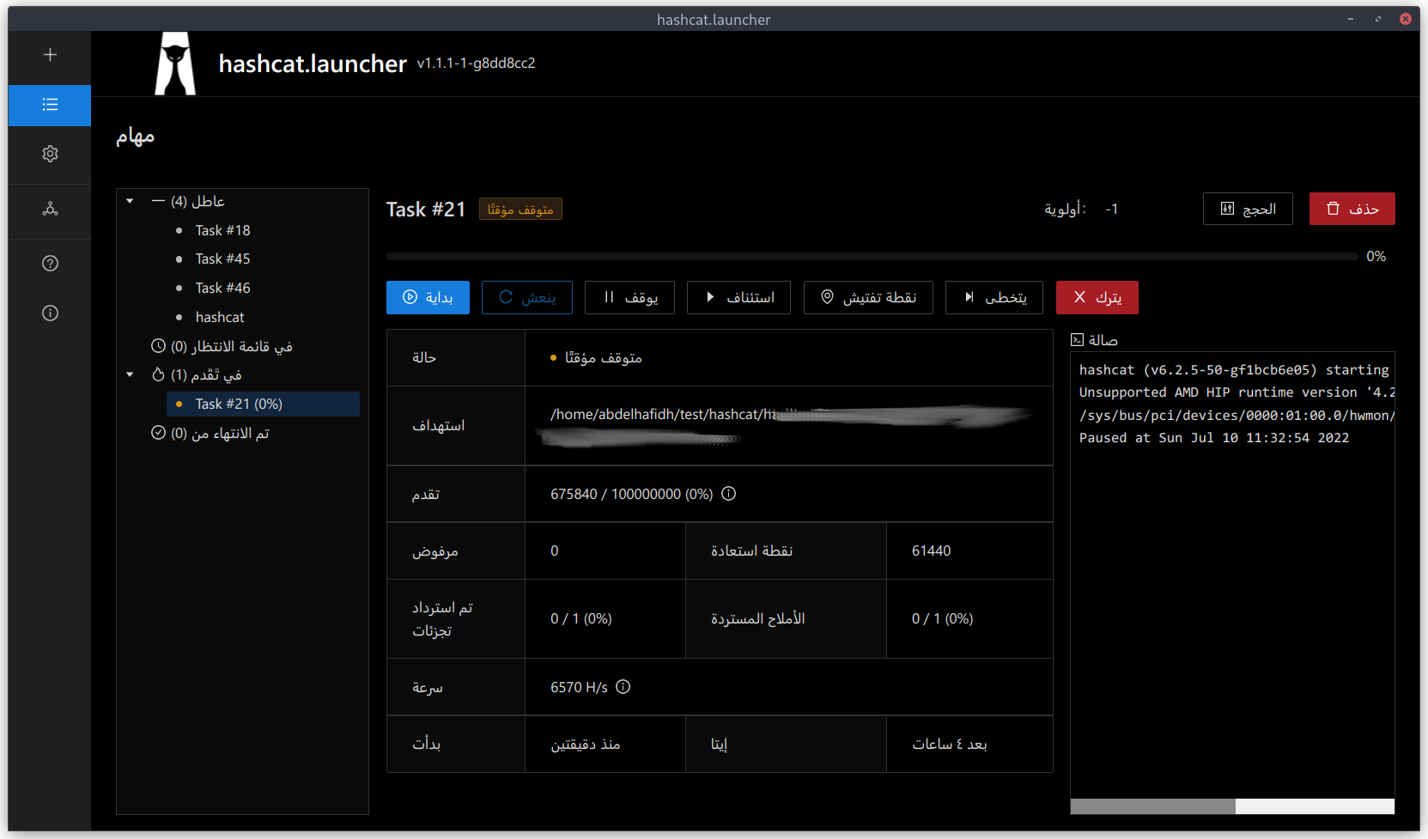1428x839 pixels.
Task: Click flame icon of في تقدم group
Action: click(x=158, y=374)
